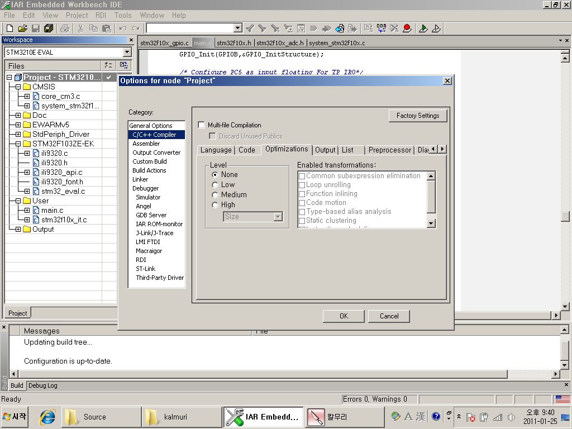This screenshot has height=429, width=572.
Task: Click the Print toolbar icon
Action: click(x=65, y=28)
